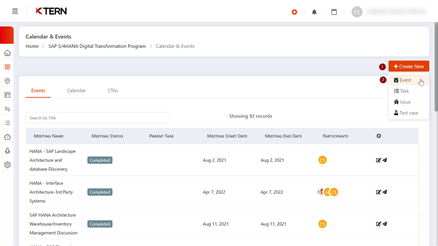Open the dashboard grid icon in sidebar
The height and width of the screenshot is (246, 438).
[x=8, y=67]
